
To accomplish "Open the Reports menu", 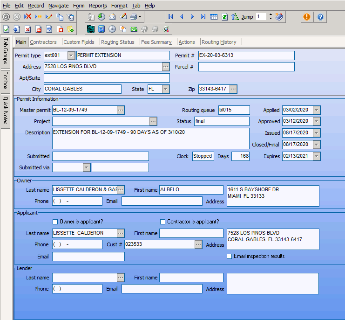I will (x=98, y=6).
